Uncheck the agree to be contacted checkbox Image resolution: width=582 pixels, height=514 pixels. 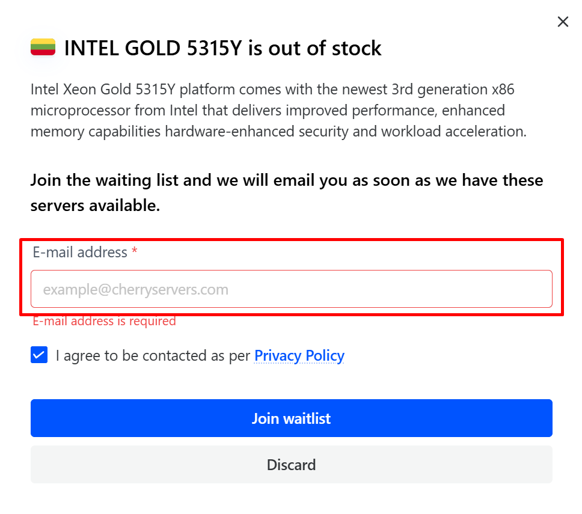39,355
